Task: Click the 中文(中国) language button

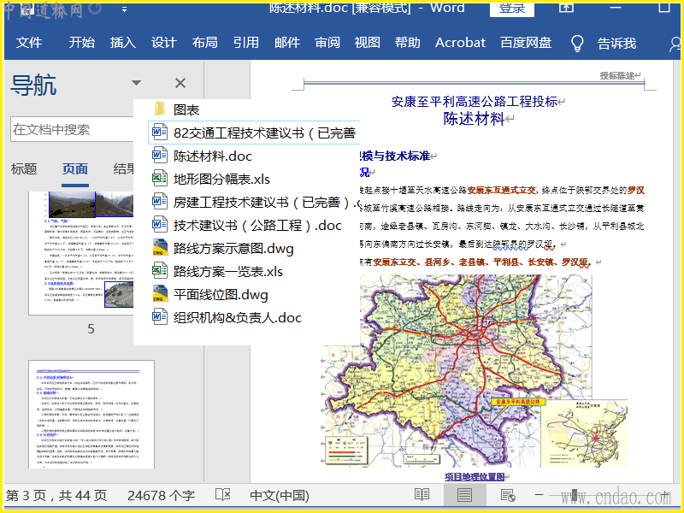Action: click(x=279, y=495)
